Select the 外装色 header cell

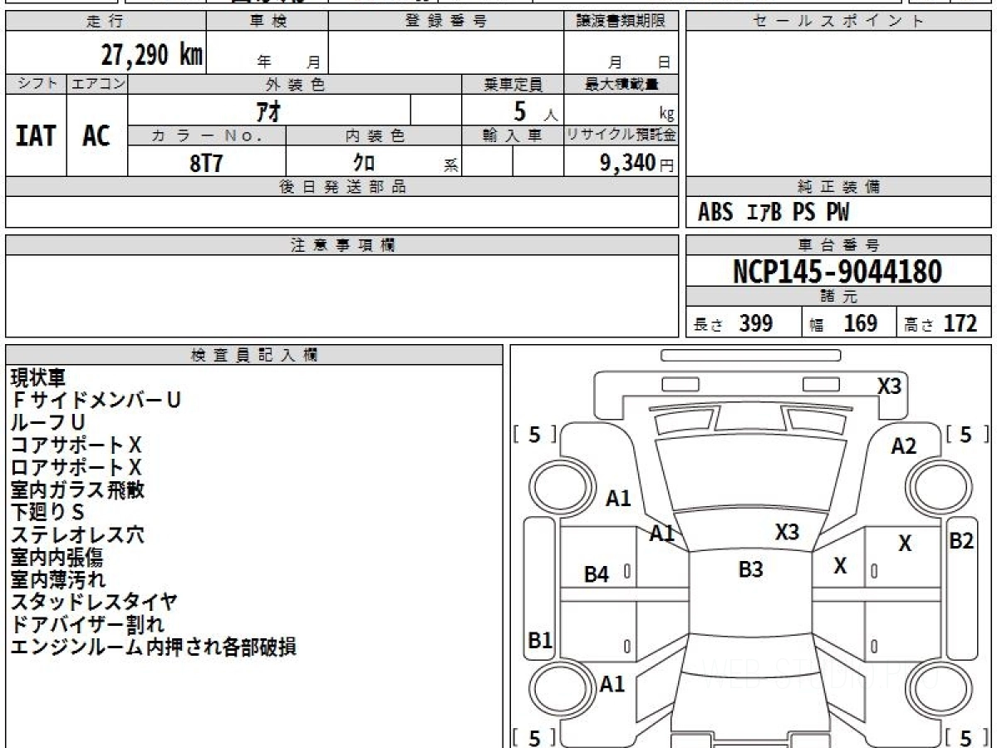tap(295, 84)
